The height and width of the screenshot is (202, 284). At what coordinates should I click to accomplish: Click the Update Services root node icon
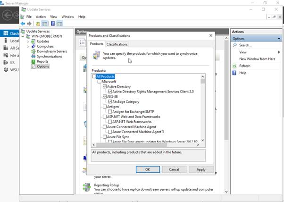point(23,31)
